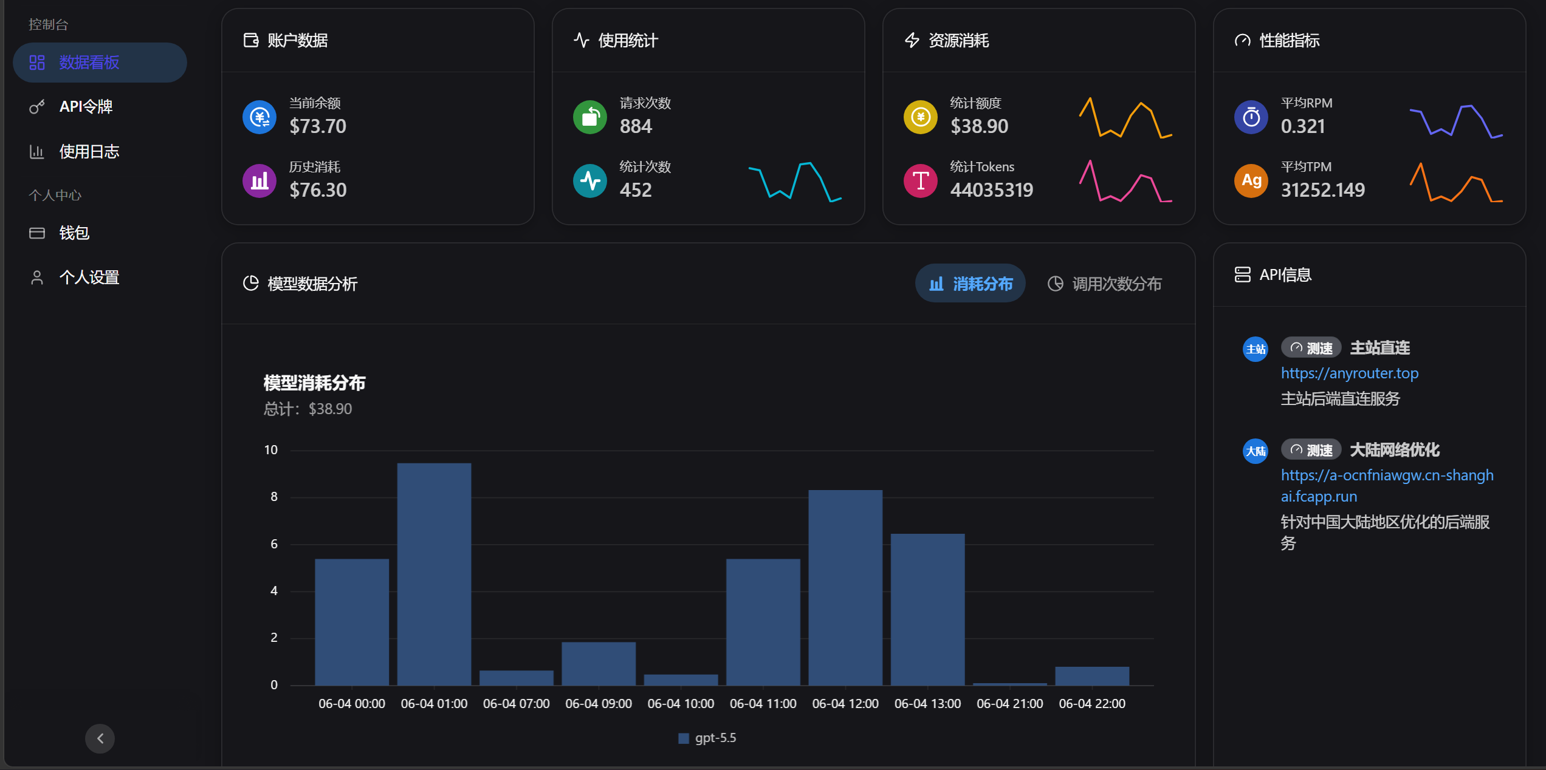This screenshot has width=1546, height=770.
Task: Click the 主站后端直连服务 description
Action: [x=1341, y=399]
